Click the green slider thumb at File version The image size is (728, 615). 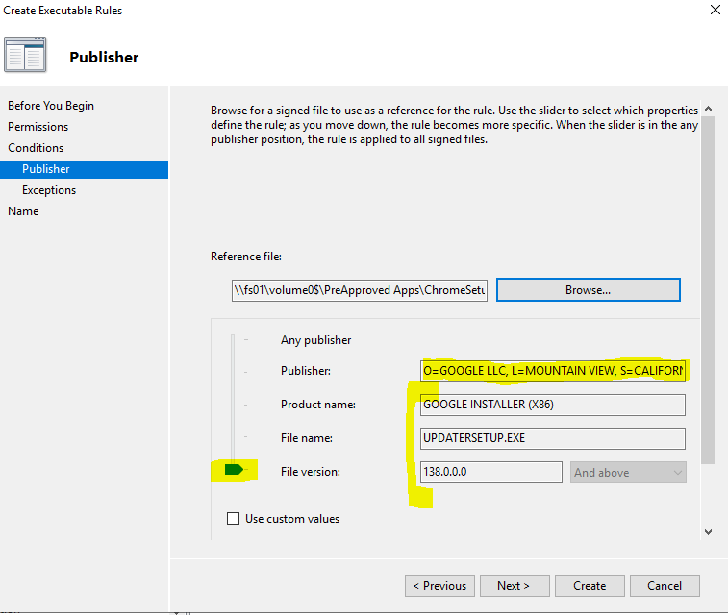[x=234, y=470]
